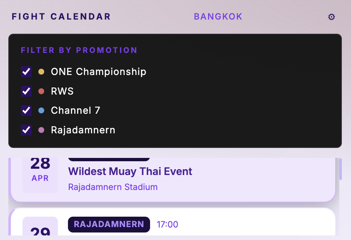Click the 17:00 event time label
The image size is (351, 240).
[x=167, y=224]
